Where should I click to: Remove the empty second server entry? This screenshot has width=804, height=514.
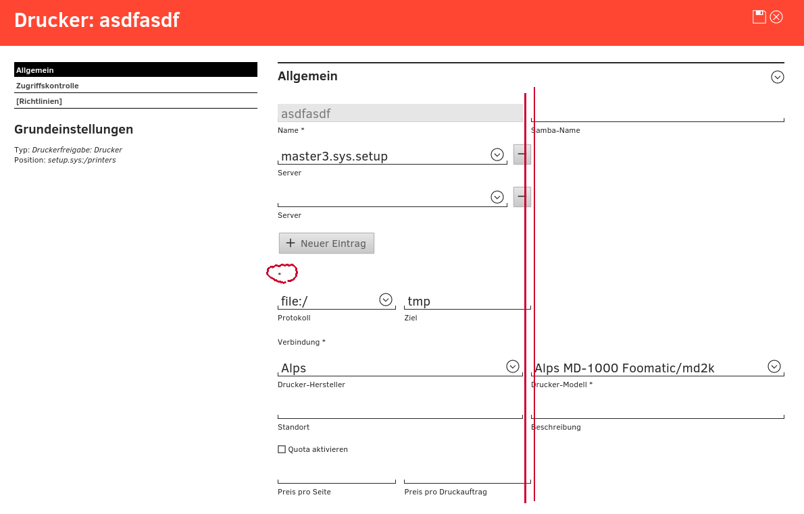(521, 197)
